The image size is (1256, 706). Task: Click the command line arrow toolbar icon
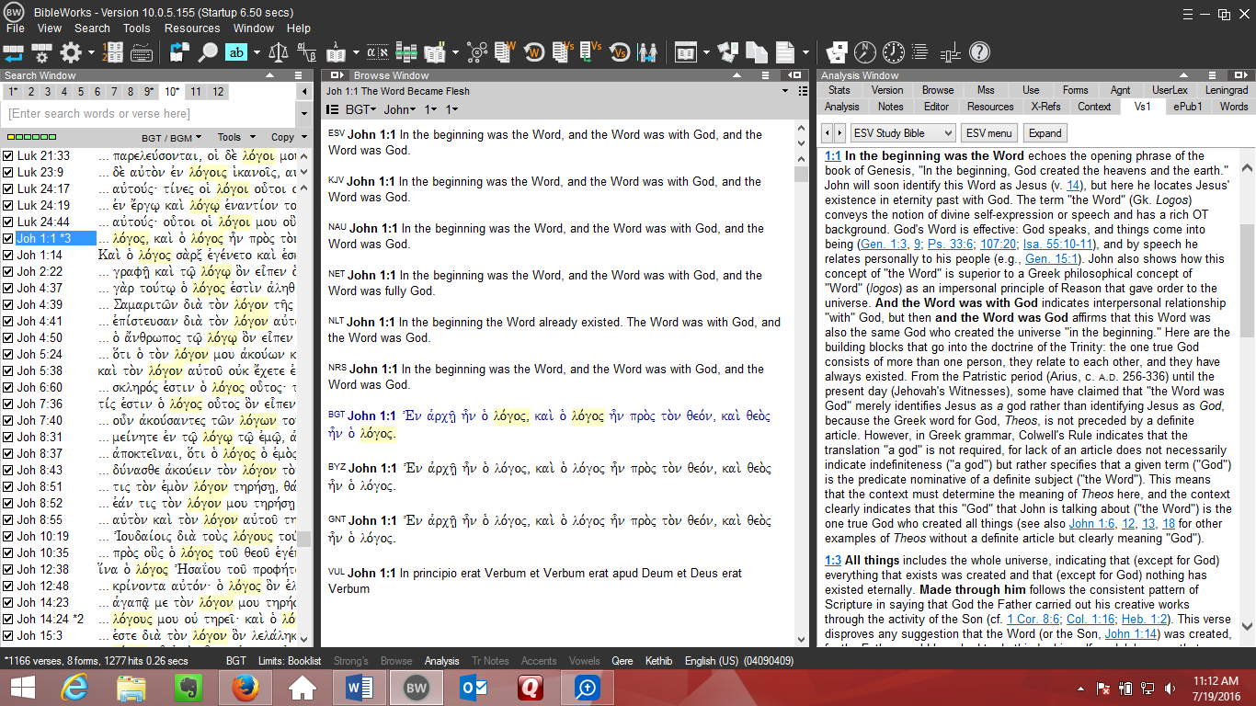14,52
